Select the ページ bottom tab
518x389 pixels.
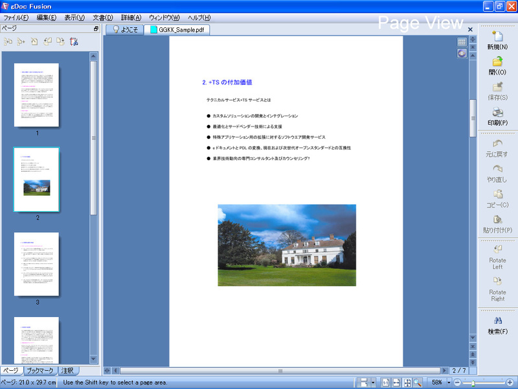click(11, 371)
